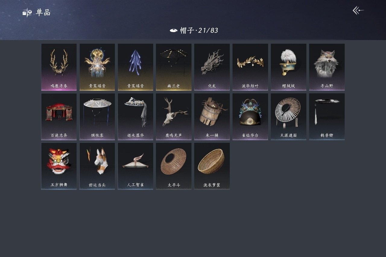Pick the 逝水落华 veiled hat
The image size is (386, 257).
point(135,117)
